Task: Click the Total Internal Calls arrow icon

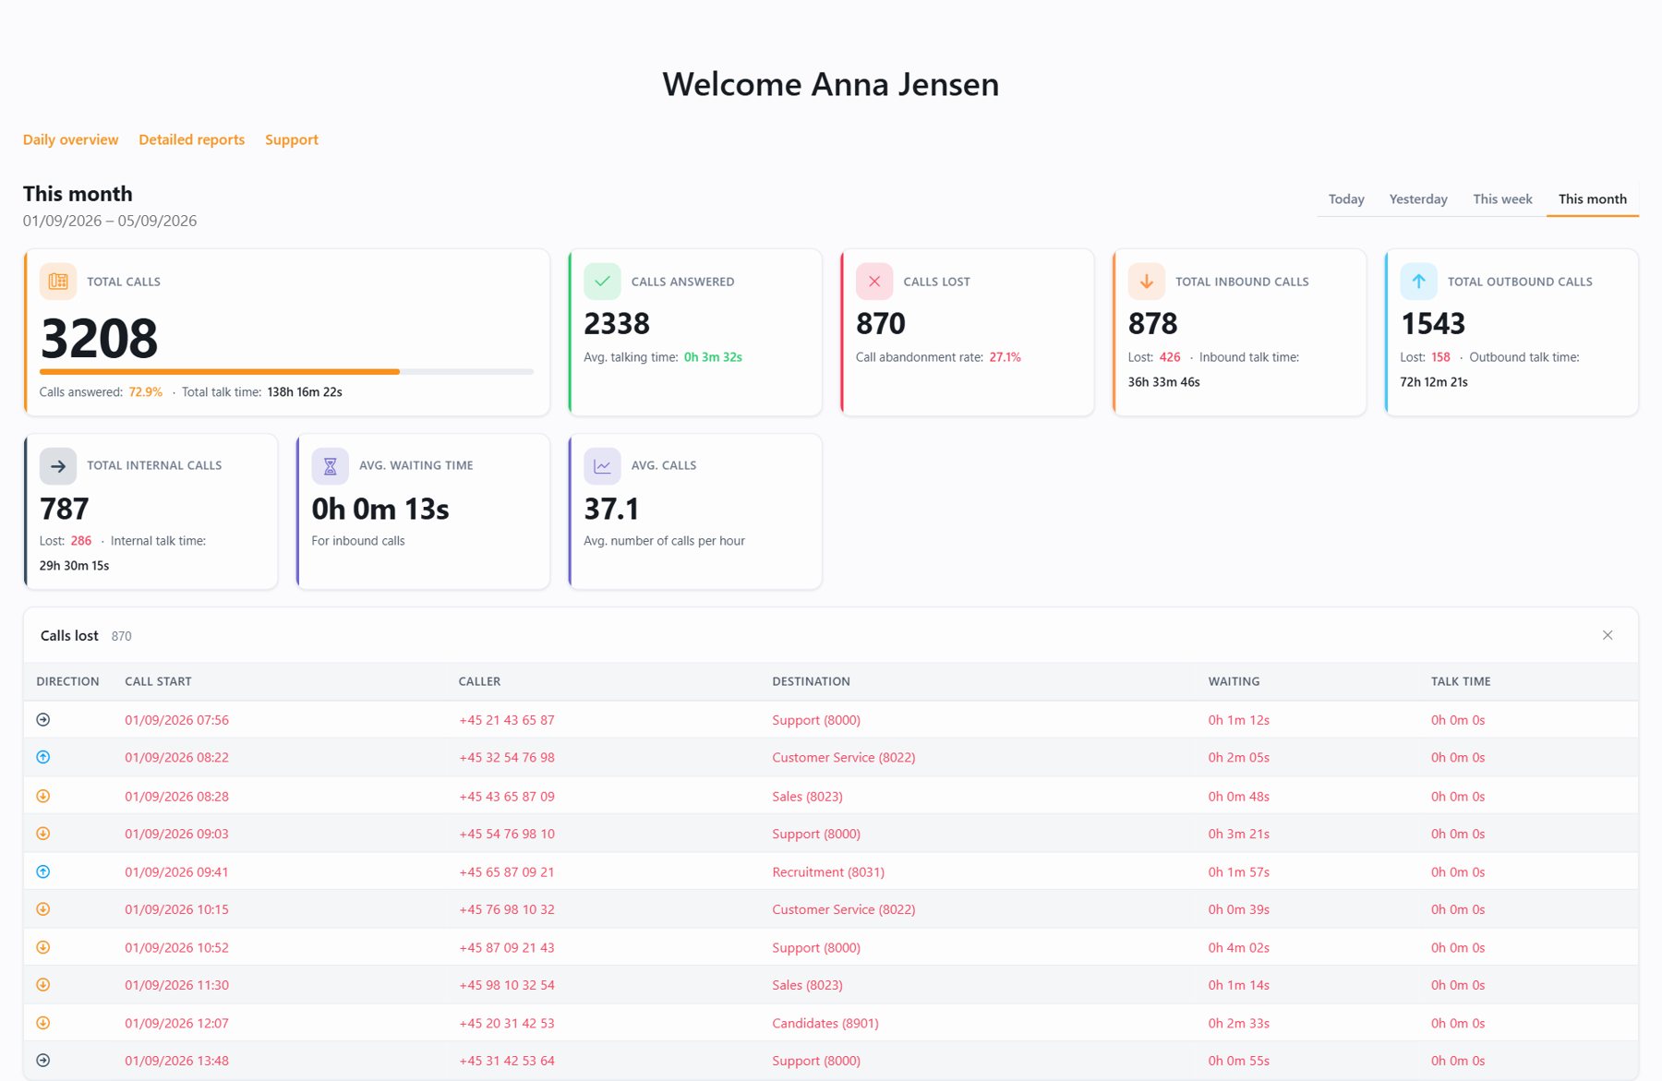Action: 58,466
